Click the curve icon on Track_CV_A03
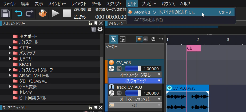Screen dimensions: 246x112 (x=111, y=93)
